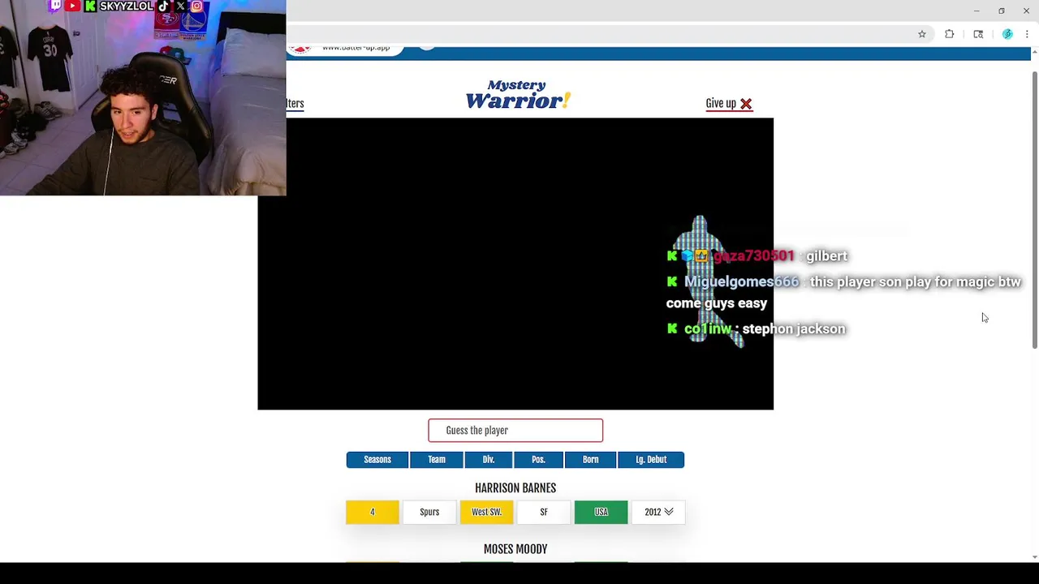Open the partially visible Filters link
This screenshot has width=1039, height=584.
click(295, 103)
